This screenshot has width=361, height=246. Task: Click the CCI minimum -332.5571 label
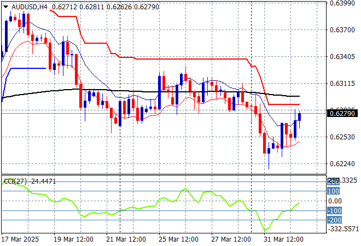[x=343, y=229]
